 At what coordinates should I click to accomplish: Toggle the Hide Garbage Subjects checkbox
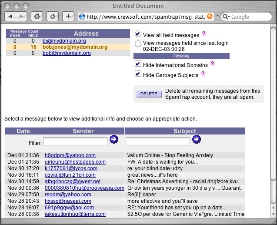[138, 74]
